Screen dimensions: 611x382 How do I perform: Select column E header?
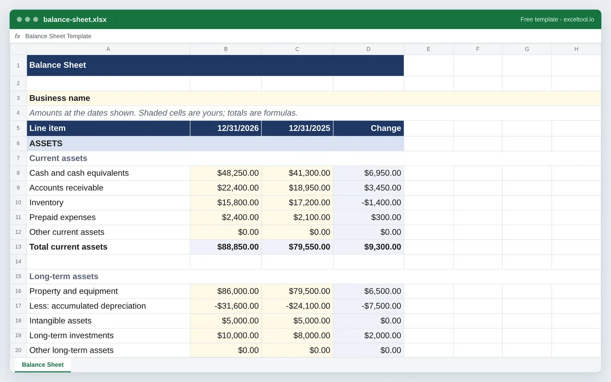click(429, 49)
